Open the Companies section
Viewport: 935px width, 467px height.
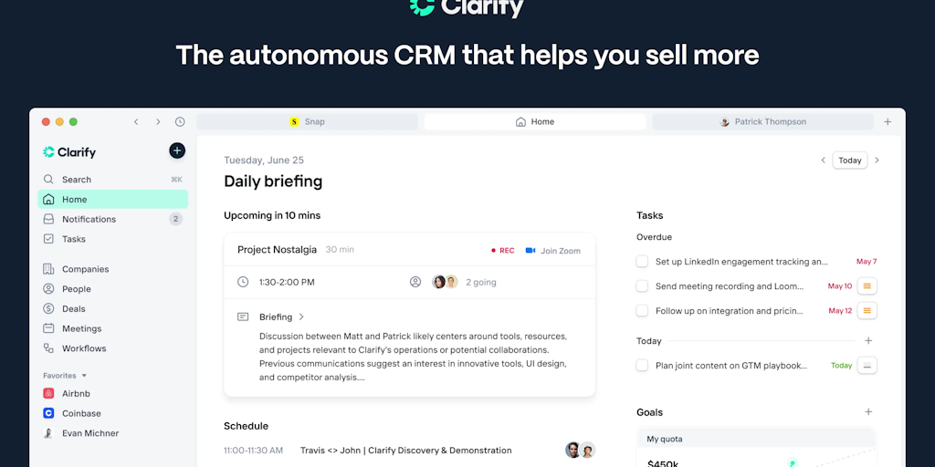(x=112, y=269)
